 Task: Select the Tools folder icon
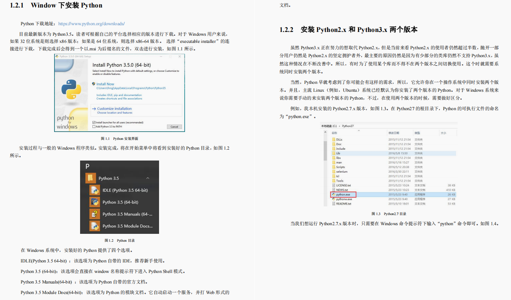coord(334,181)
